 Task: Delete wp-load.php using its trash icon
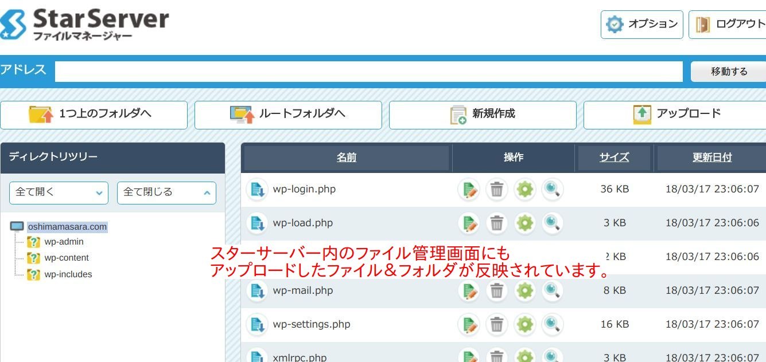click(x=497, y=223)
